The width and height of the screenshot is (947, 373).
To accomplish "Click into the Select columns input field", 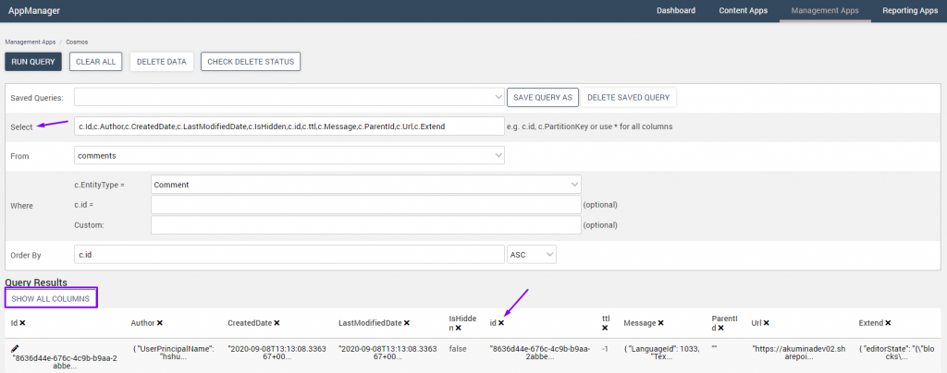I will click(289, 126).
